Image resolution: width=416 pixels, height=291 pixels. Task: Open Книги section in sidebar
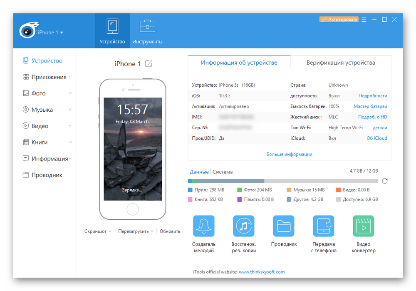click(35, 142)
